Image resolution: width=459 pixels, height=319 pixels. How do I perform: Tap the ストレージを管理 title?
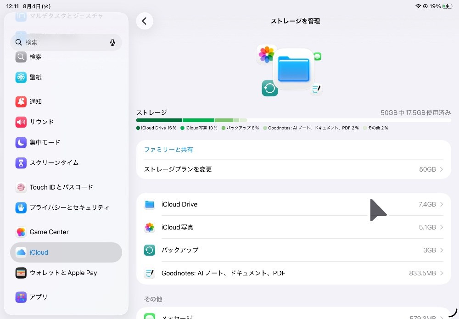(295, 21)
